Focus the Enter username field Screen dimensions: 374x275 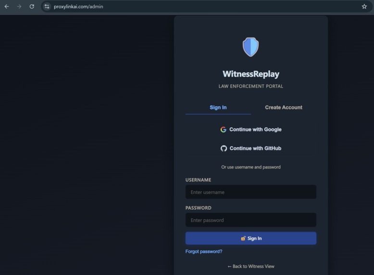tap(251, 192)
